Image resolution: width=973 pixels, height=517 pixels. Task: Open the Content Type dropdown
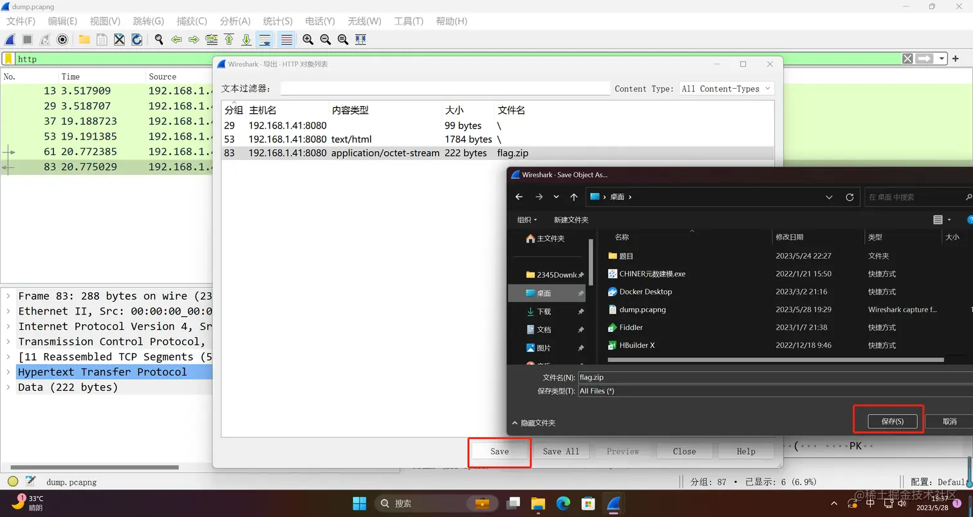pos(727,89)
